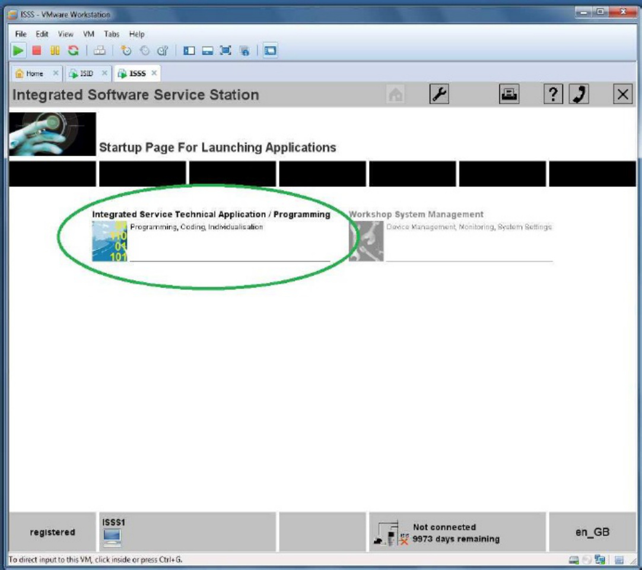This screenshot has height=570, width=642.
Task: Launch ISTA/P via the binary-code road icon
Action: coord(109,241)
